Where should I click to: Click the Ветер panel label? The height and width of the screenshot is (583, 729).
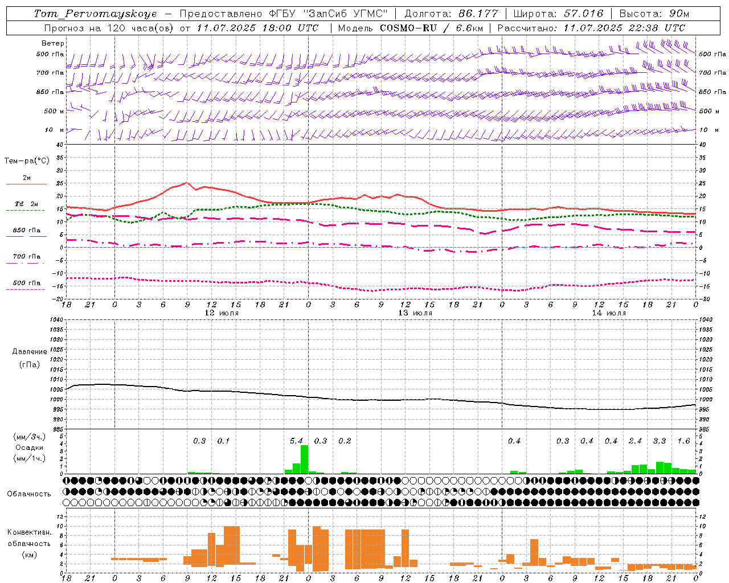click(x=53, y=43)
